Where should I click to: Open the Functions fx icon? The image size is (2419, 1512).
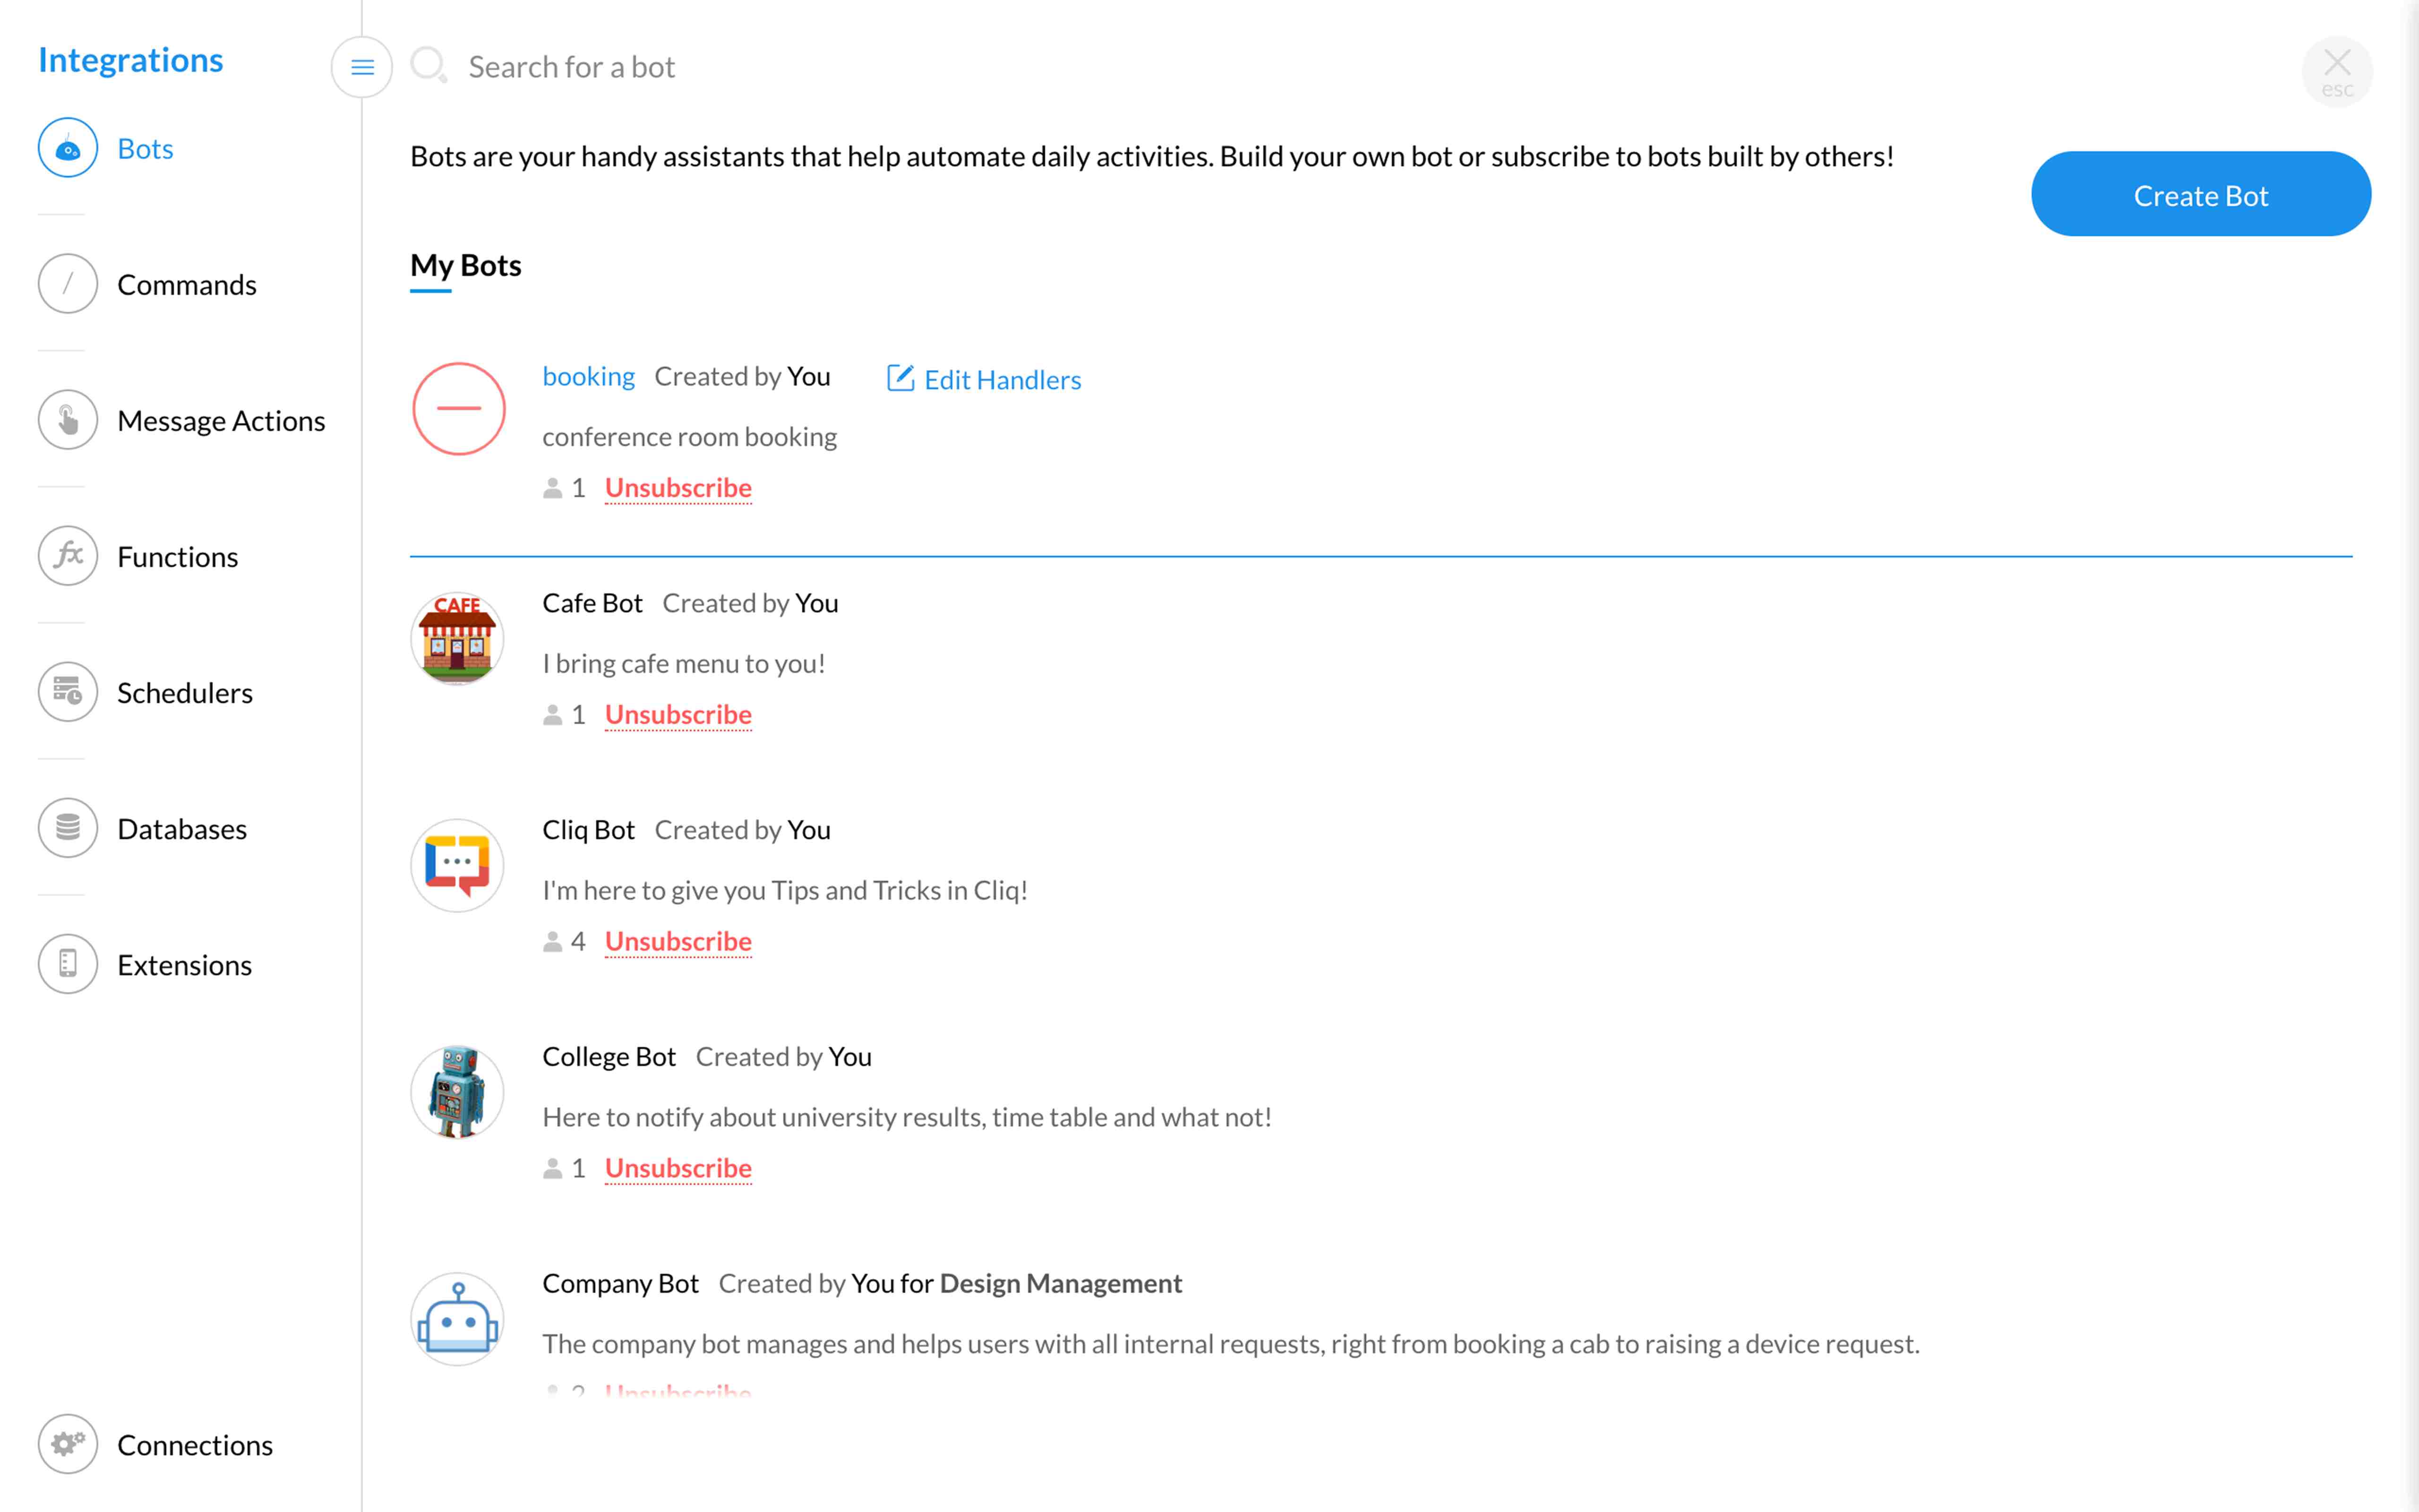(x=68, y=556)
